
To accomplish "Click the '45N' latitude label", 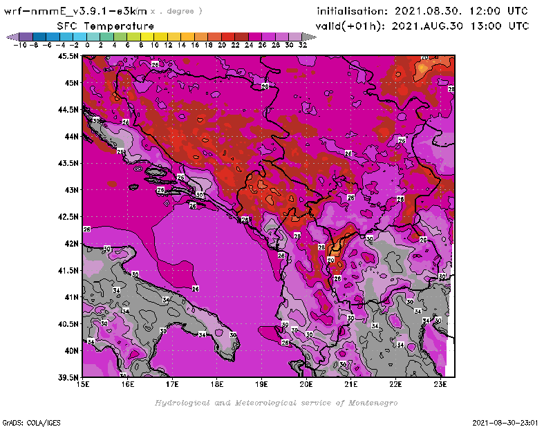I will (x=71, y=83).
